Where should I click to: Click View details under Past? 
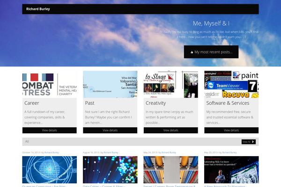(x=110, y=130)
